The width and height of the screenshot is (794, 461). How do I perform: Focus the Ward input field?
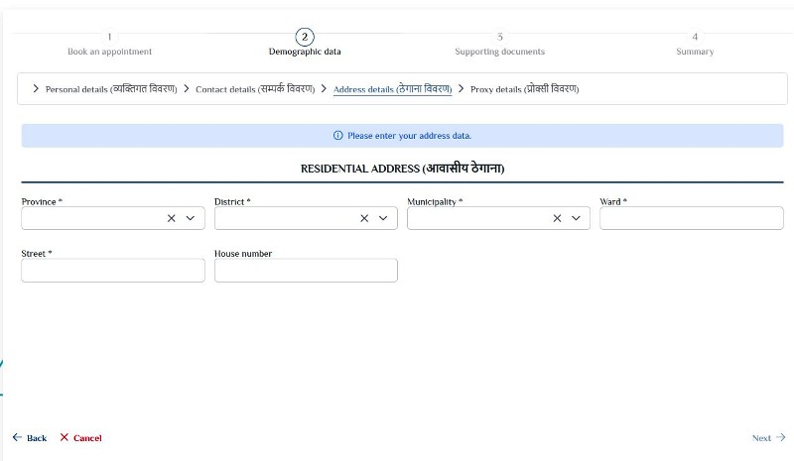(x=692, y=218)
